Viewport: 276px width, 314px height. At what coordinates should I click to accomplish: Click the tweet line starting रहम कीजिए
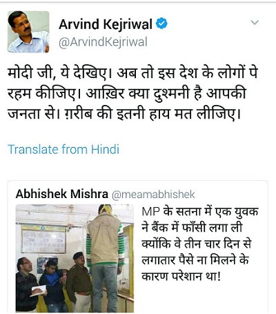coord(127,94)
